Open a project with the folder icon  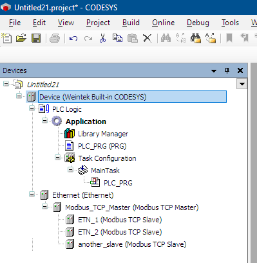21,38
